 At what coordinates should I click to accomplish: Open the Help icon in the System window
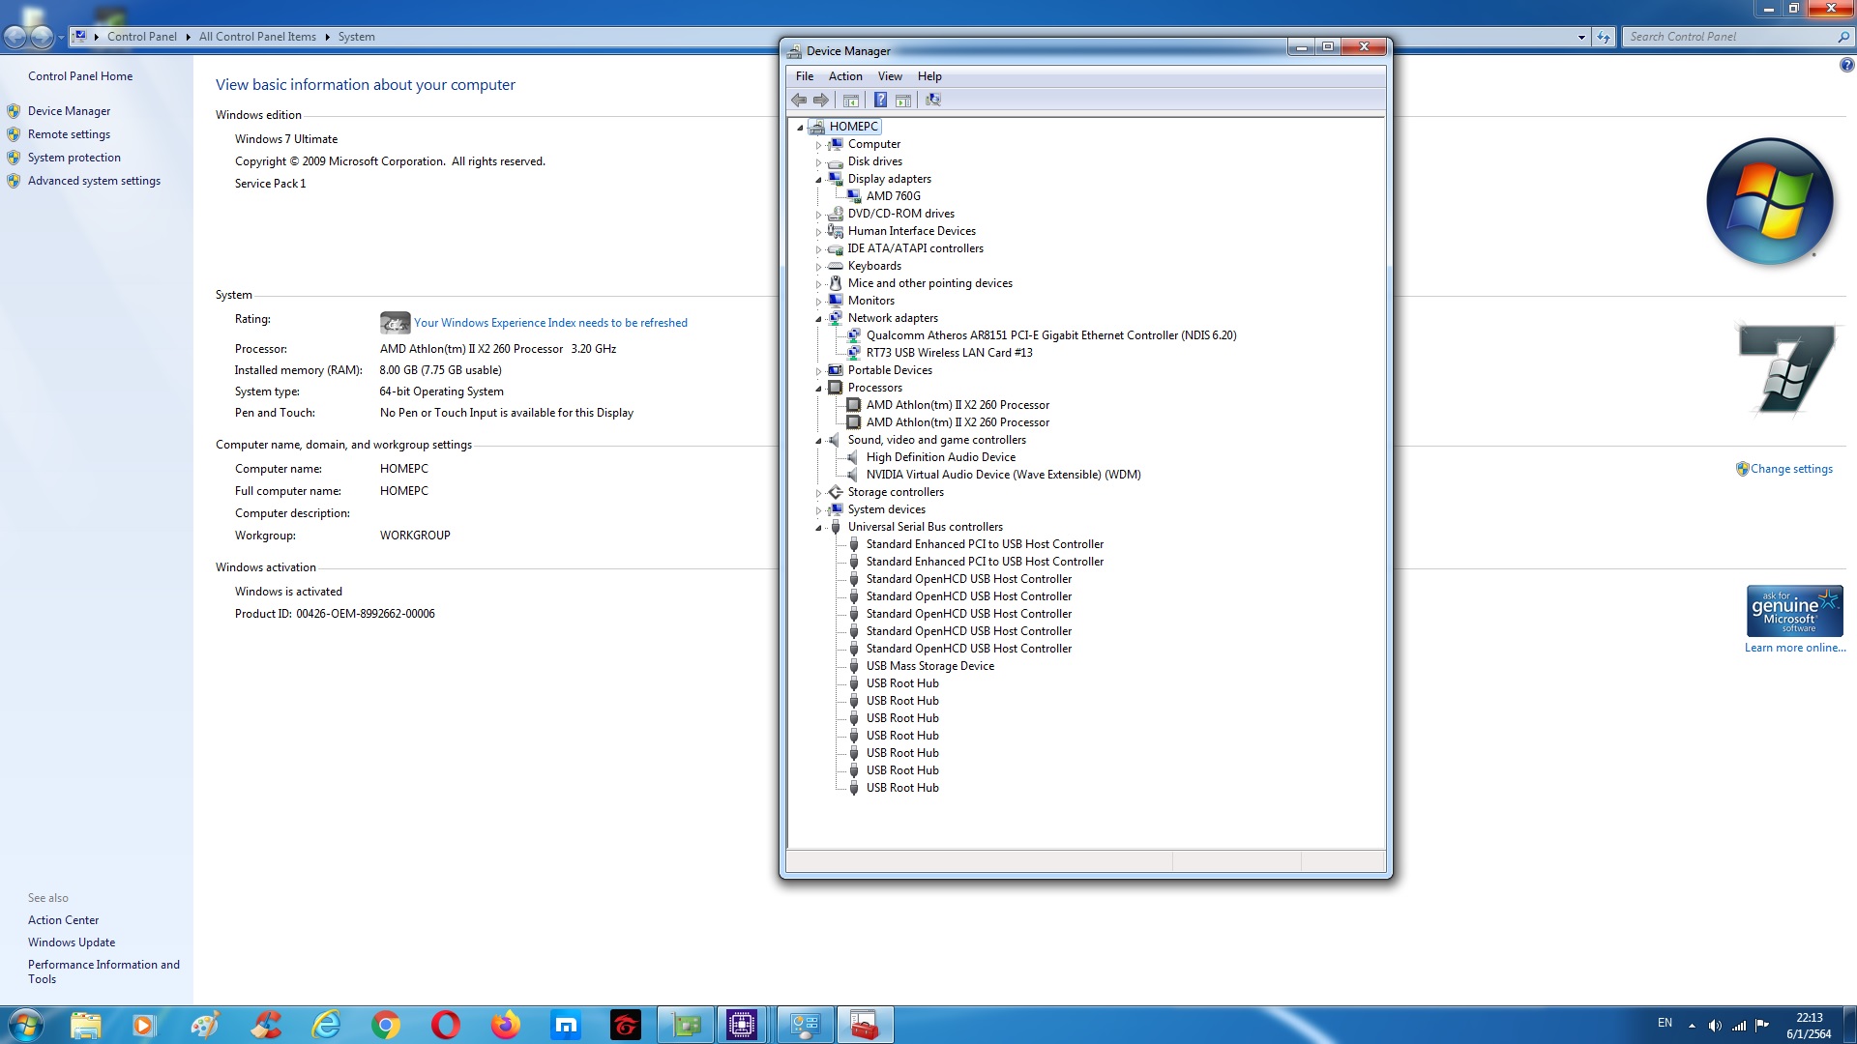point(1846,65)
